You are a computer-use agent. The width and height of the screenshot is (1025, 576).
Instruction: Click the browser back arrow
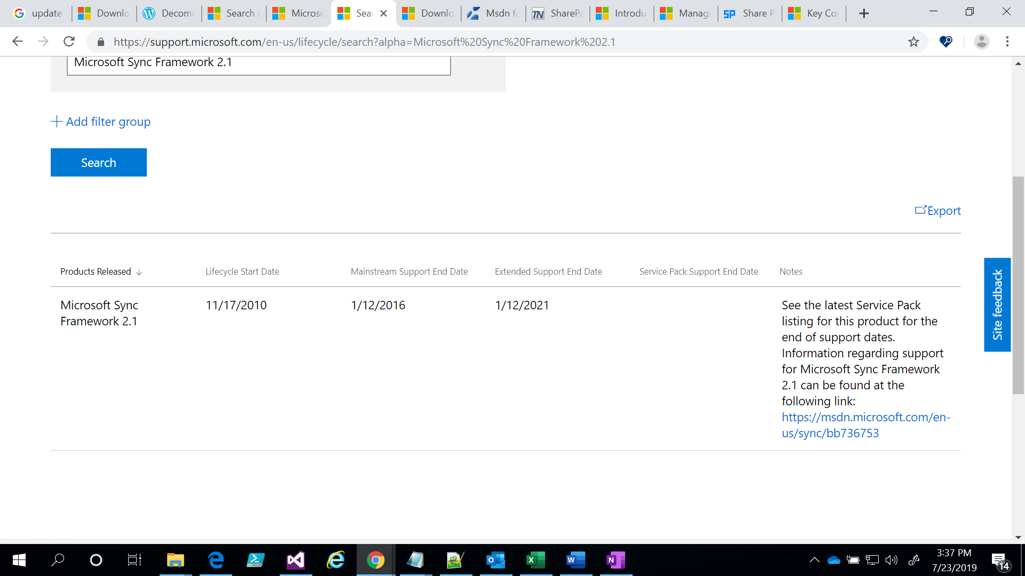coord(18,42)
